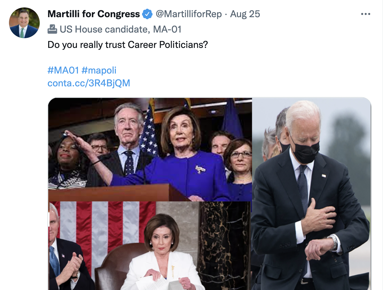Open the Aug 25 timestamp permalink

(245, 14)
